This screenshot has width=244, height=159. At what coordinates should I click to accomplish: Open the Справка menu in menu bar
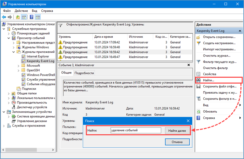pos(47,11)
